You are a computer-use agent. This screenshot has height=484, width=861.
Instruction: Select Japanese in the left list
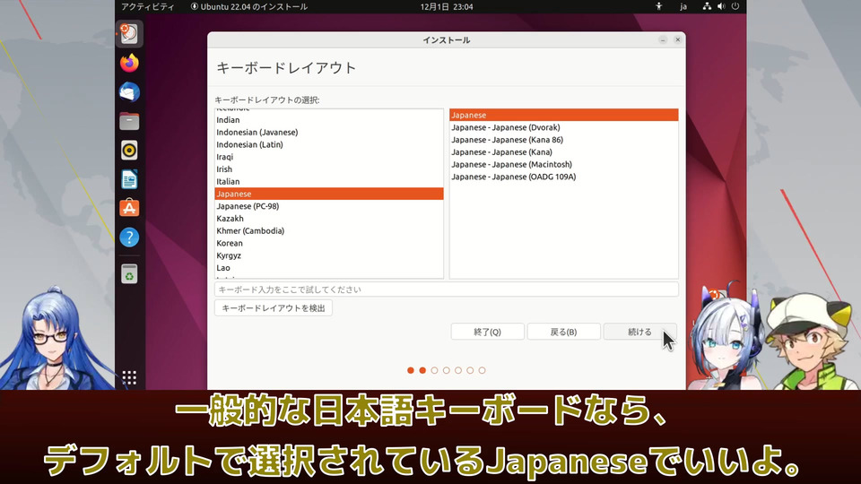(329, 194)
